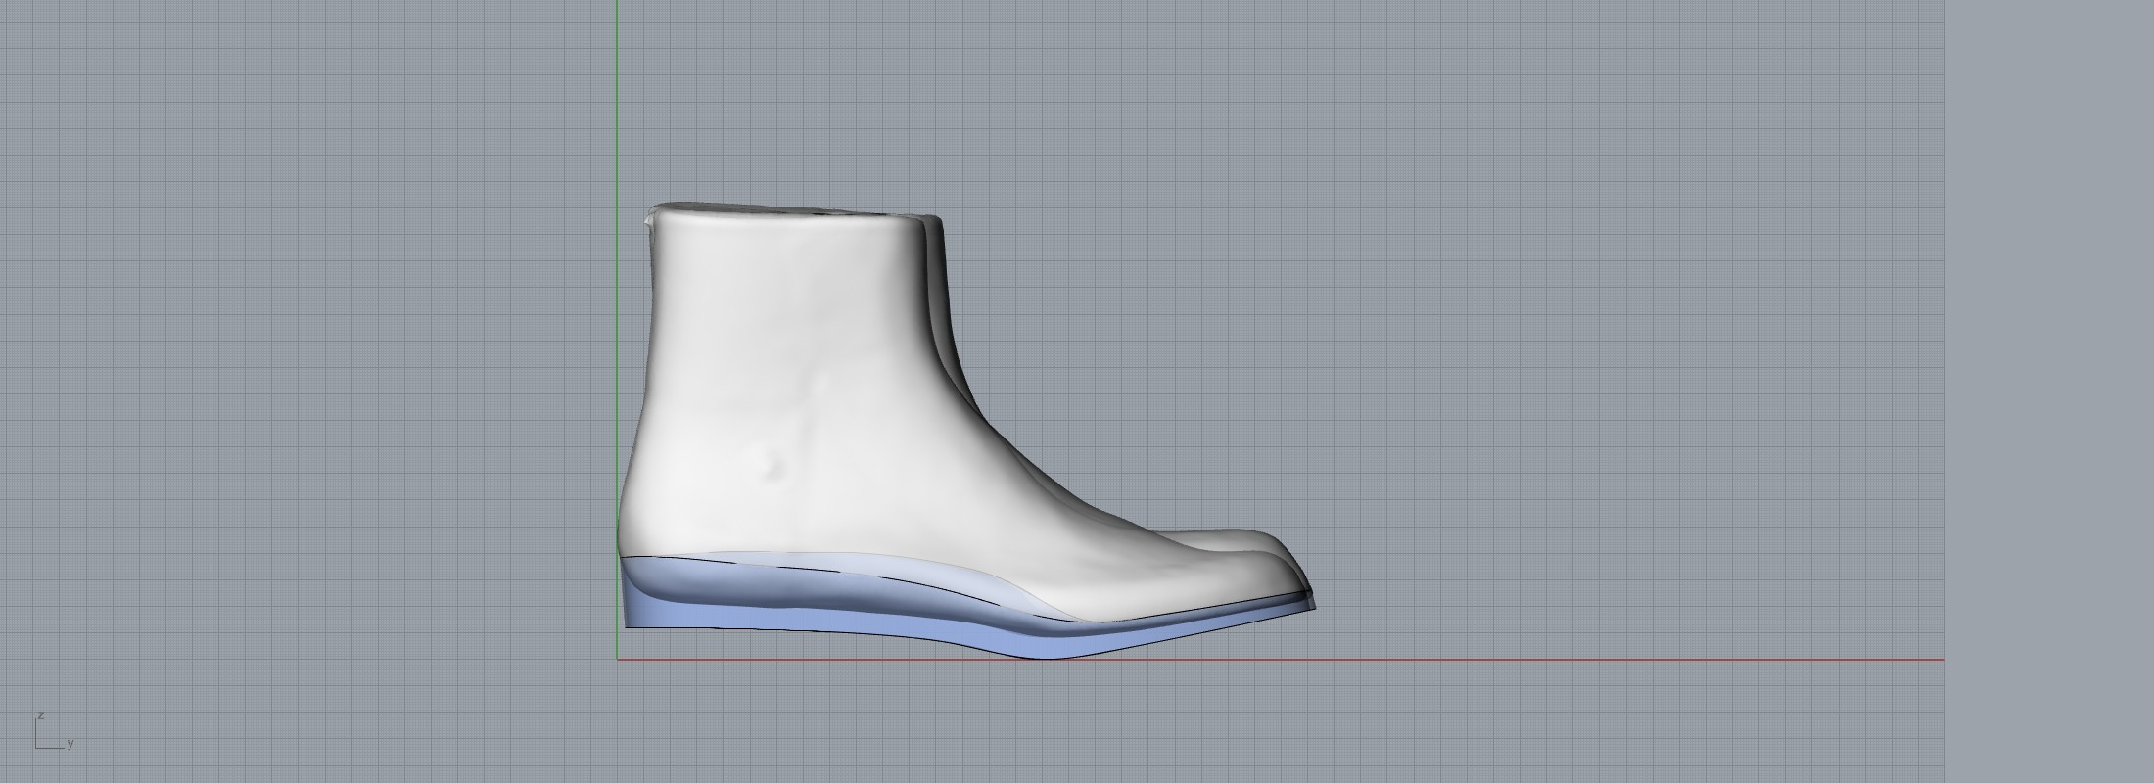Click the origin where green and red axes meet
The width and height of the screenshot is (2154, 783).
(x=617, y=660)
